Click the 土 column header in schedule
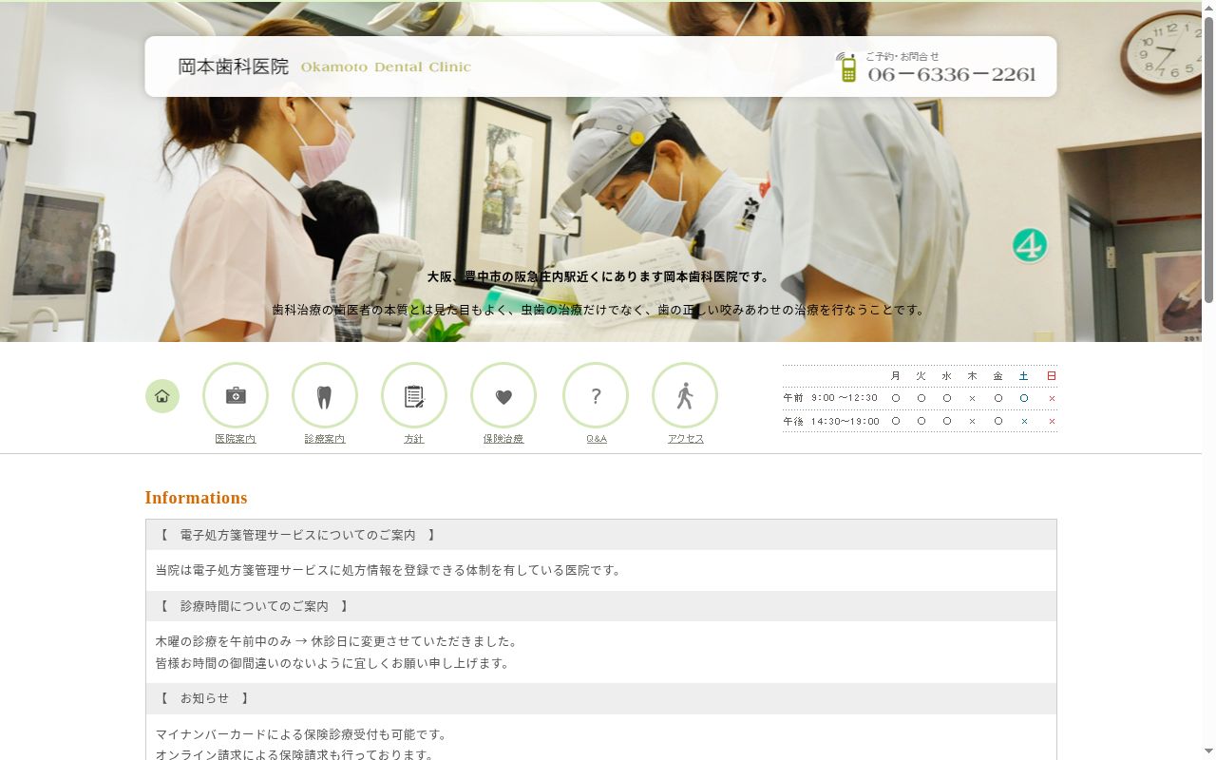1216x760 pixels. [1024, 376]
